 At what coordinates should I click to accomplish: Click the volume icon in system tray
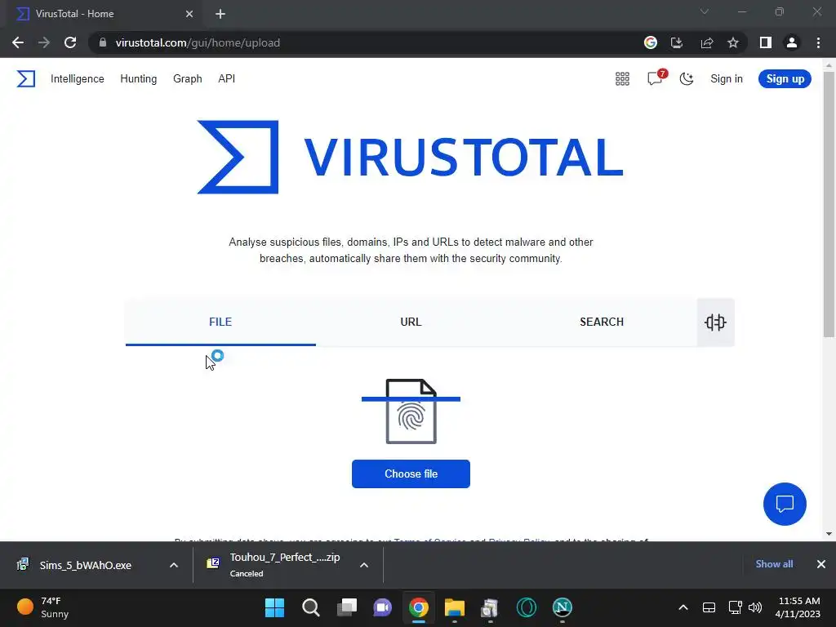(755, 607)
